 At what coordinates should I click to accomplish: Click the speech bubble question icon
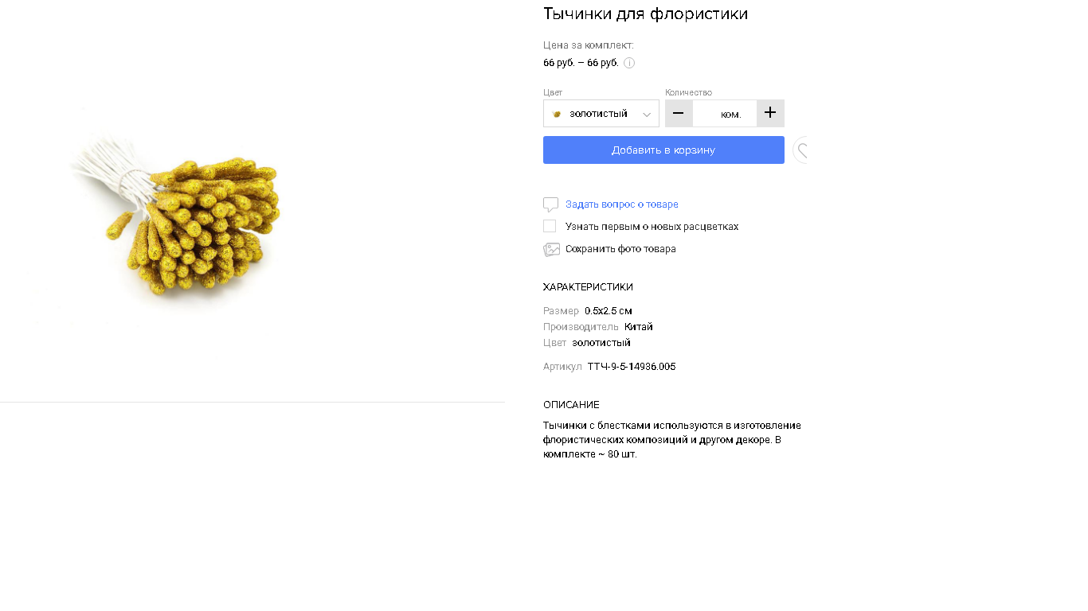pyautogui.click(x=550, y=204)
